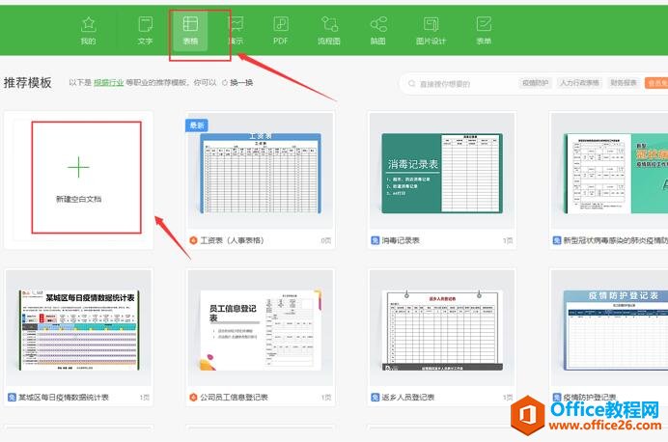Open the 脑图 mind map icon
Viewport: 668px width, 442px height.
(x=378, y=30)
